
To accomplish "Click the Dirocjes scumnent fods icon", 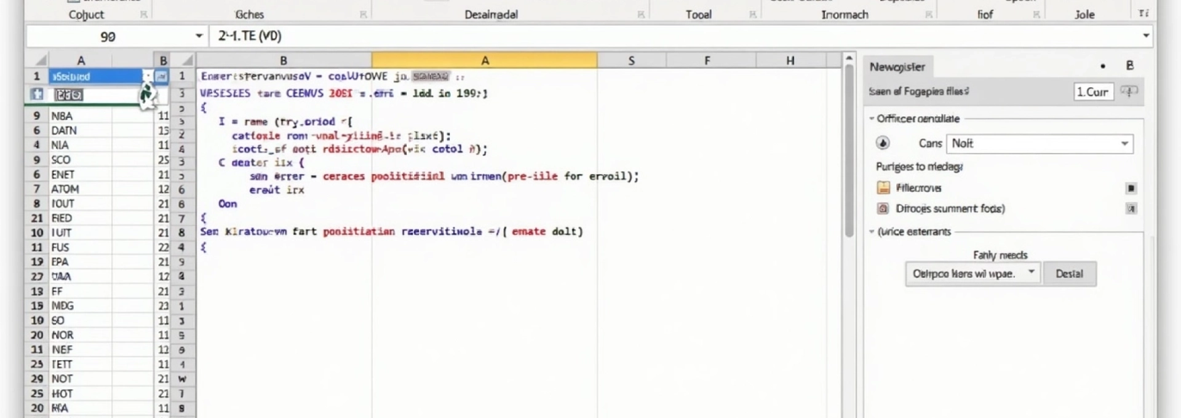I will [x=883, y=208].
